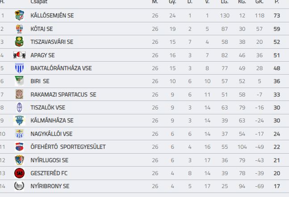Select the Kállósemjén SE team name
This screenshot has width=289, height=197.
coord(52,16)
